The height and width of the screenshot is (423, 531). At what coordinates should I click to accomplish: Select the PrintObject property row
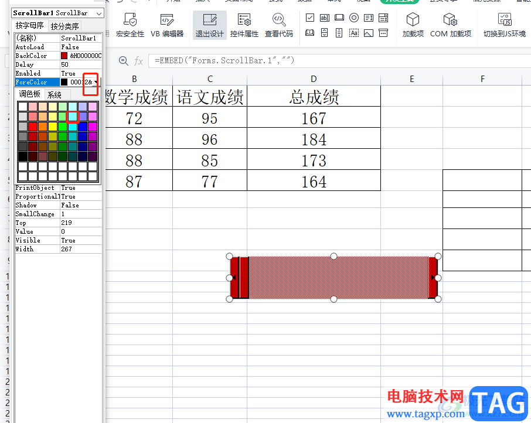pos(58,188)
